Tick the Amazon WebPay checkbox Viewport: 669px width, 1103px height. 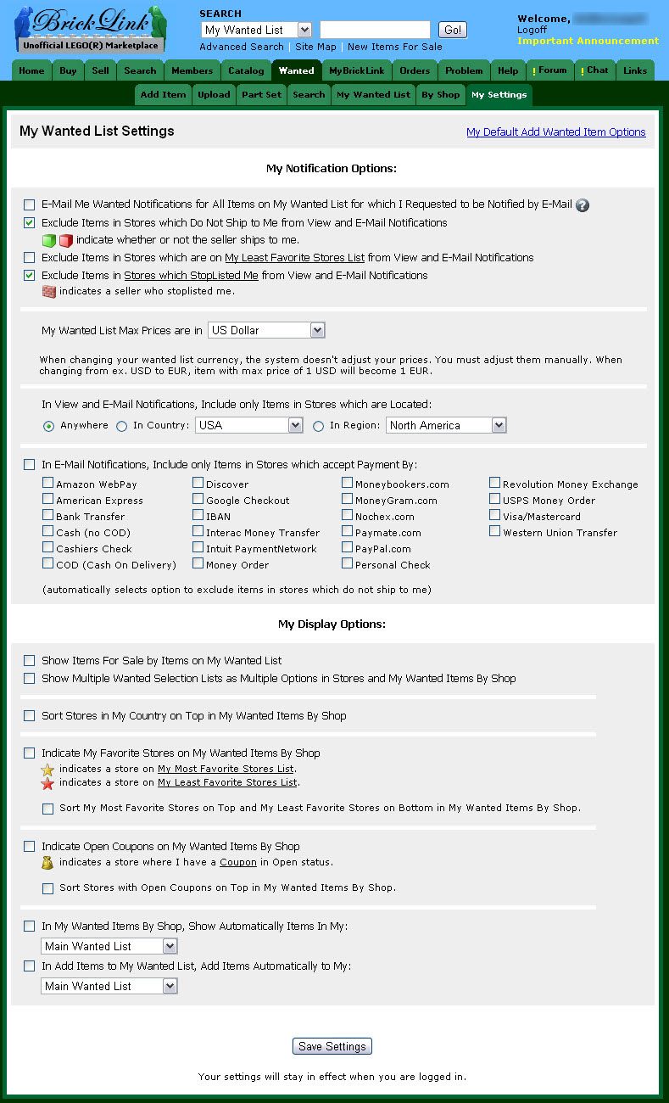[48, 483]
